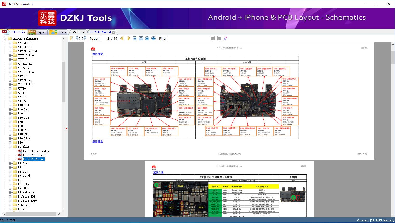Click the P Smart 2018 folder icon
The height and width of the screenshot is (223, 395).
(x=15, y=197)
